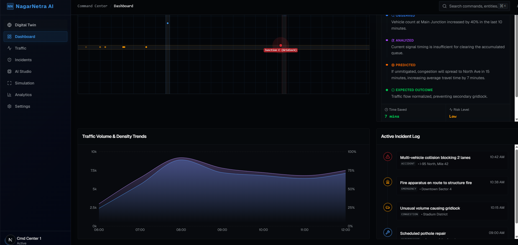Click the red accident alert icon
The width and height of the screenshot is (518, 245).
[x=388, y=157]
